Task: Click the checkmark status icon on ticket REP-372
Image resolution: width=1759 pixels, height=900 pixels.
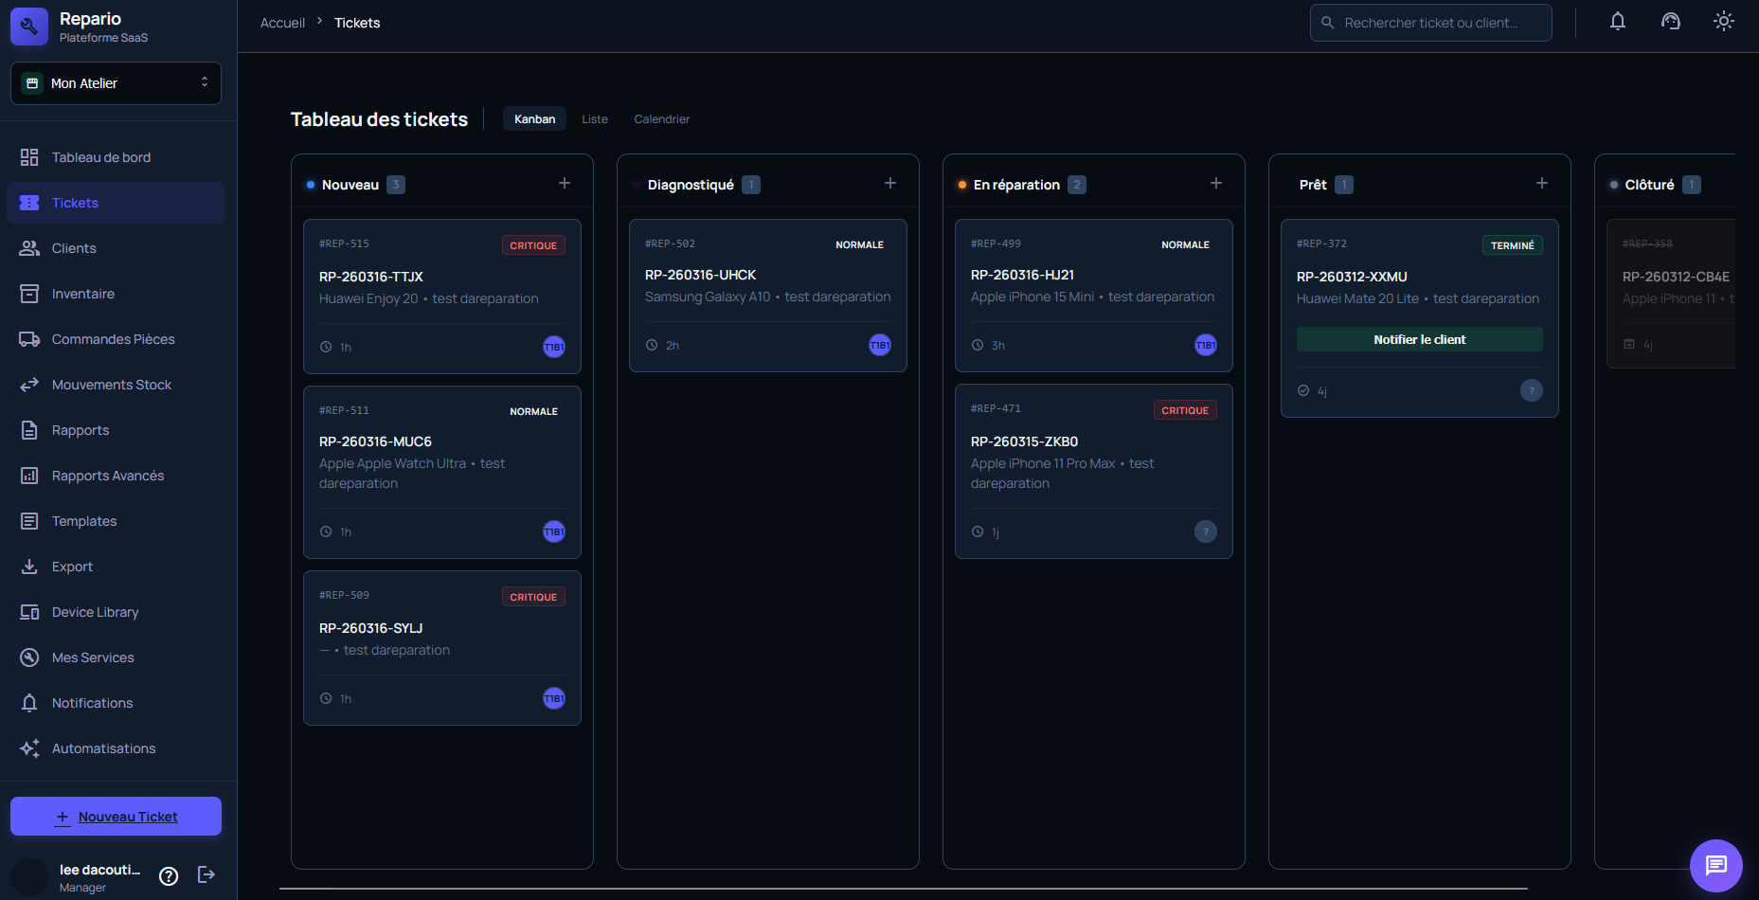Action: coord(1303,390)
